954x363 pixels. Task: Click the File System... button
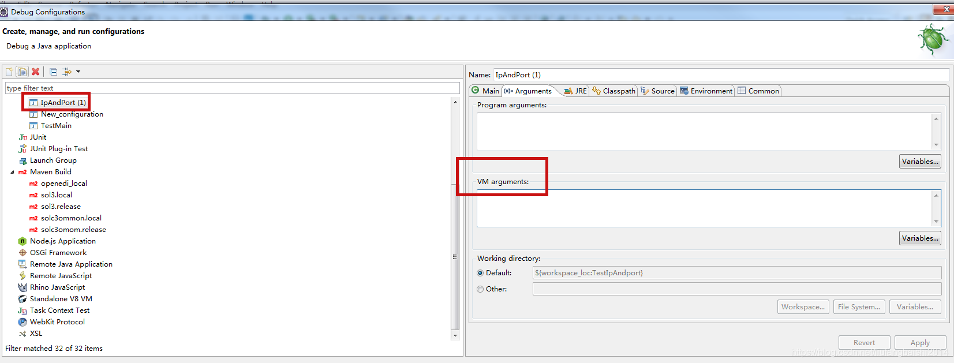pyautogui.click(x=859, y=307)
